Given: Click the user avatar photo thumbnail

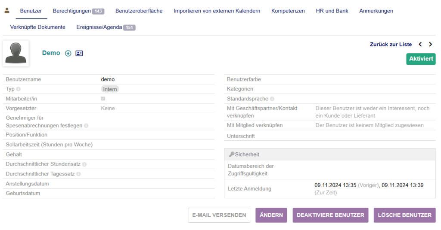Looking at the screenshot, I should tap(16, 53).
